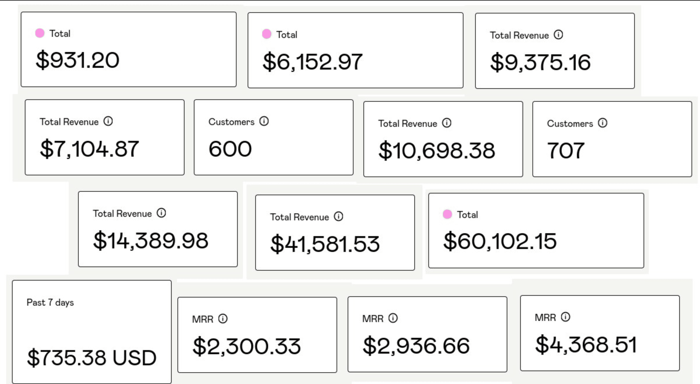Click info icon next to Customers 707
The height and width of the screenshot is (384, 700).
(x=602, y=123)
